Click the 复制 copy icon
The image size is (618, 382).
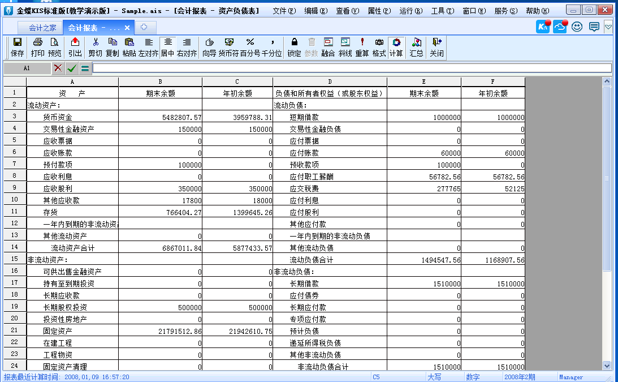pyautogui.click(x=113, y=47)
